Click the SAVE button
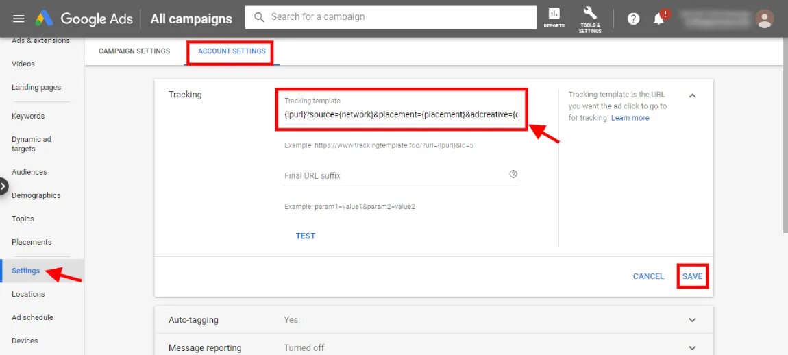Image resolution: width=788 pixels, height=355 pixels. tap(693, 276)
